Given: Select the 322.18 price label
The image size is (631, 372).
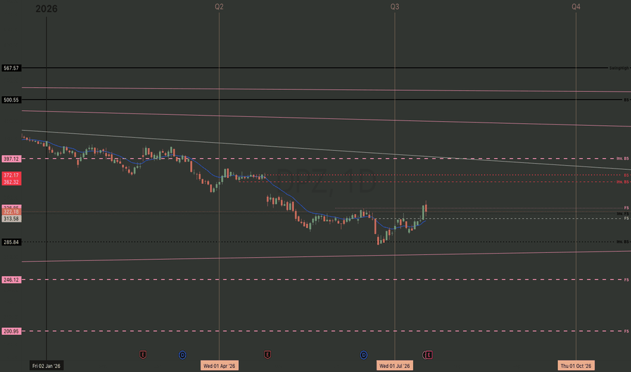Looking at the screenshot, I should tap(12, 212).
